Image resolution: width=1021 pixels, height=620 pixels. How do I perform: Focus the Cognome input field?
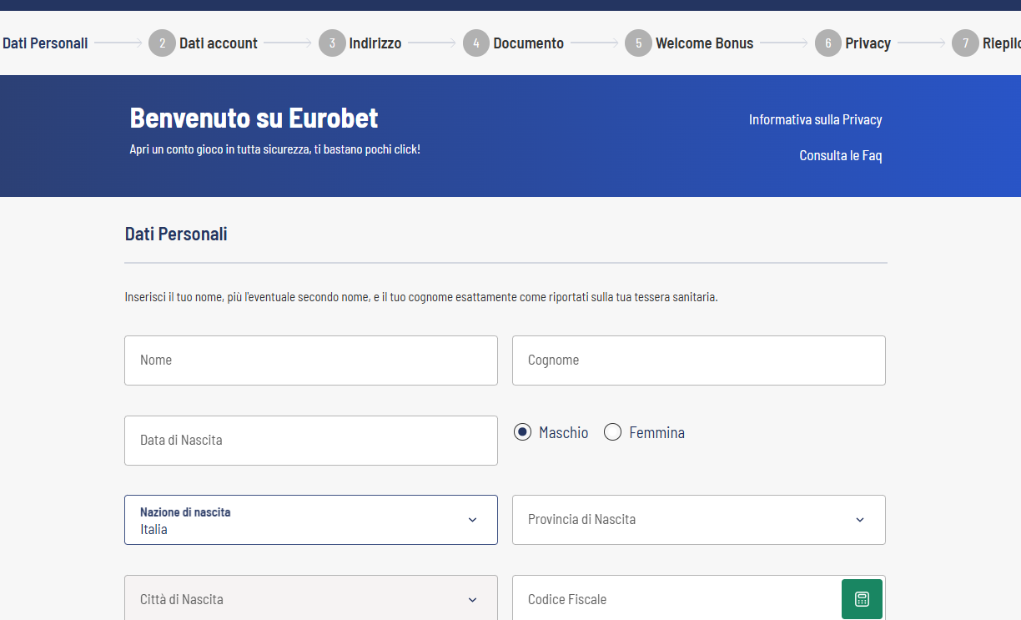[x=699, y=360]
